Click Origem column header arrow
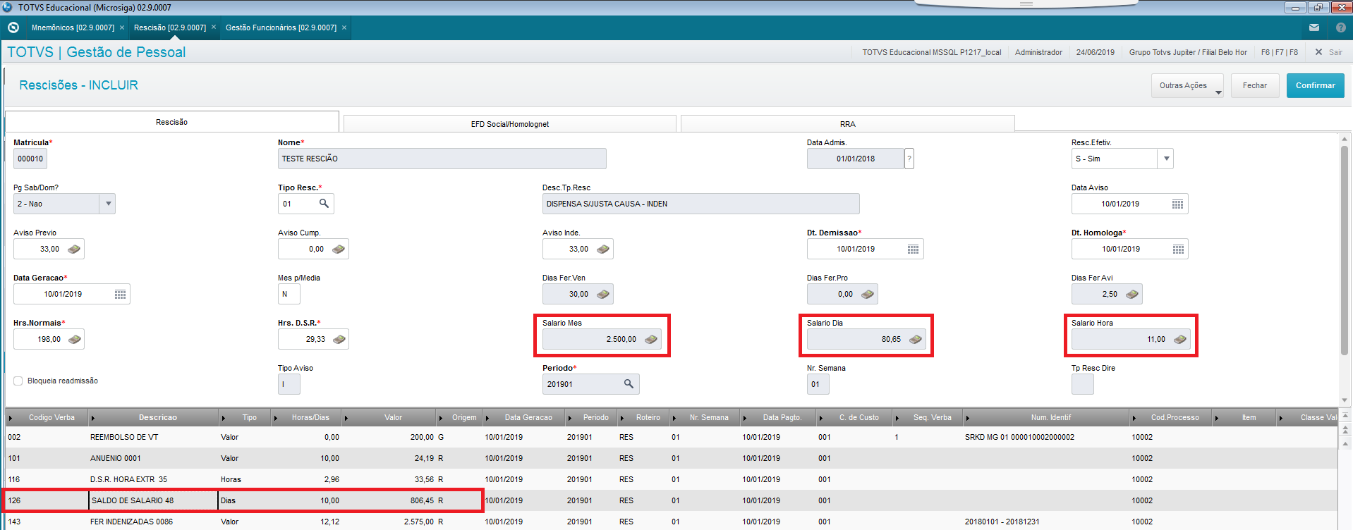This screenshot has width=1353, height=530. pos(441,418)
